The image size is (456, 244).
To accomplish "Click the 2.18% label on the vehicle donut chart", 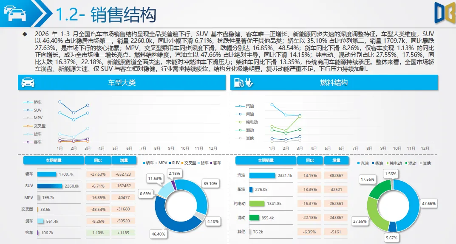I will click(x=175, y=174).
